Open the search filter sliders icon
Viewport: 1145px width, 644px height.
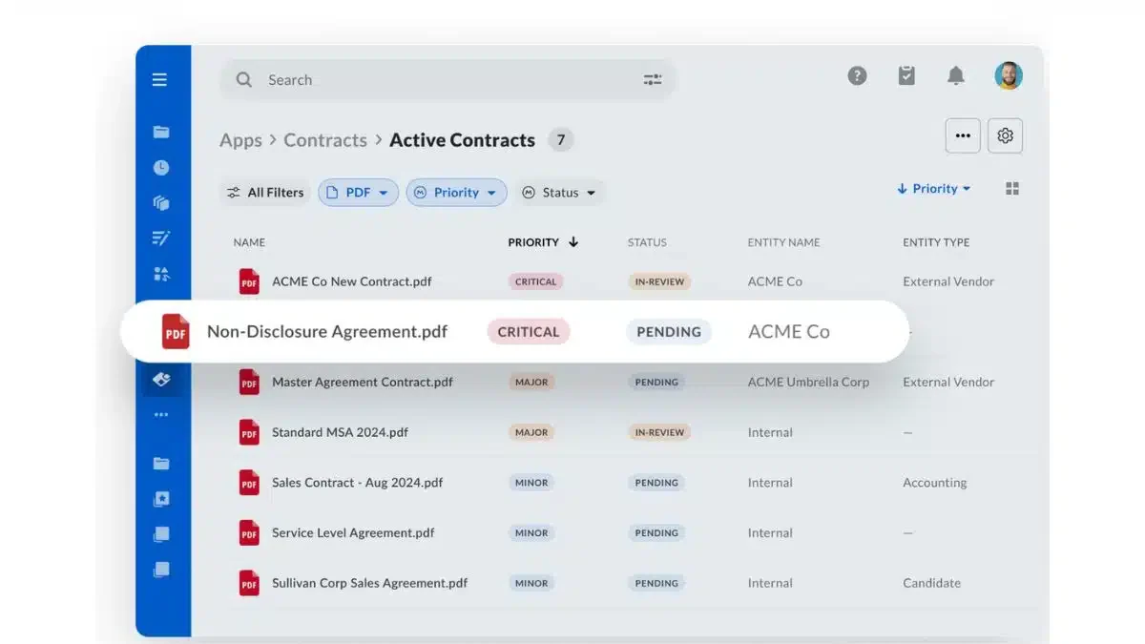653,80
